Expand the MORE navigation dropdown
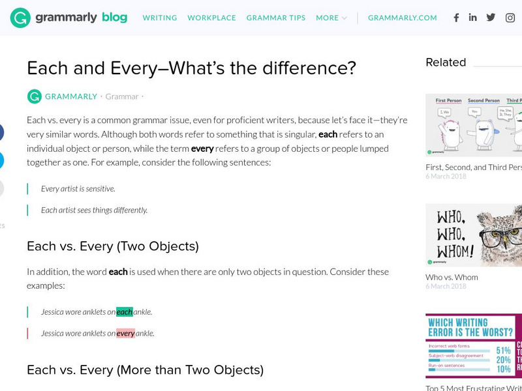Screen dimensions: 522x391 [x=331, y=18]
